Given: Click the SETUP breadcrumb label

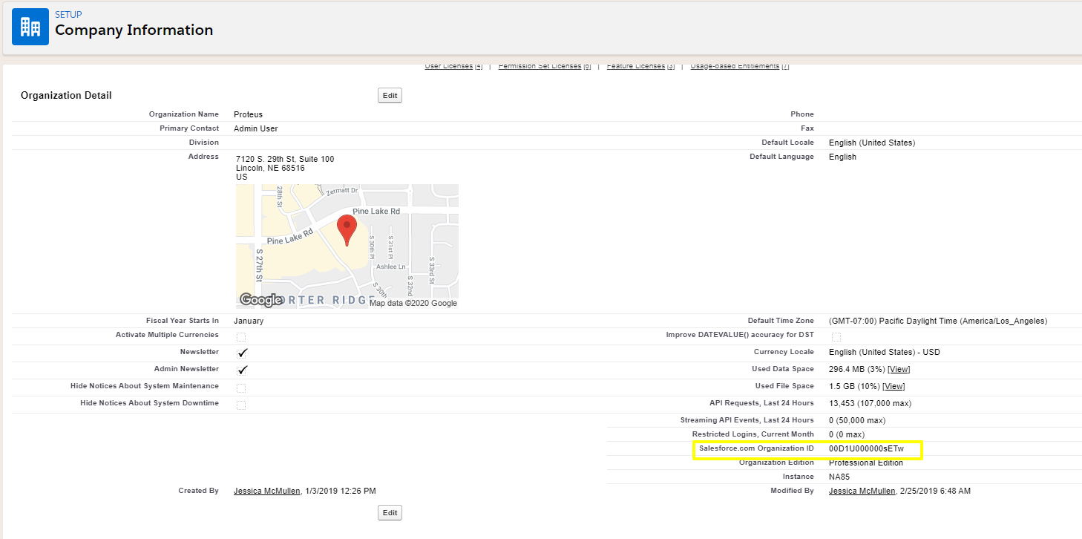Looking at the screenshot, I should tap(68, 15).
